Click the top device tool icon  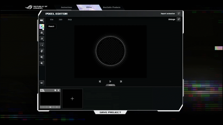tap(42, 20)
